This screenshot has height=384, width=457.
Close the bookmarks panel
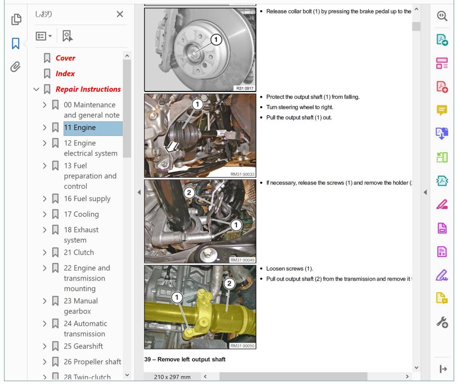[x=120, y=14]
